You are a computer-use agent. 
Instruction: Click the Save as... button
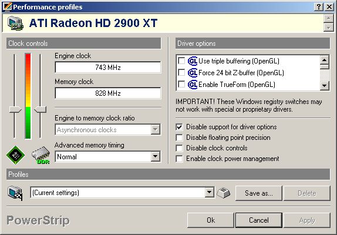(x=258, y=193)
